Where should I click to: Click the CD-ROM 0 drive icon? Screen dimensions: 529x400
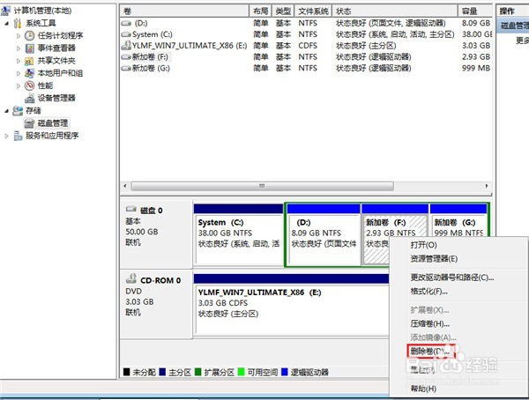(x=130, y=279)
